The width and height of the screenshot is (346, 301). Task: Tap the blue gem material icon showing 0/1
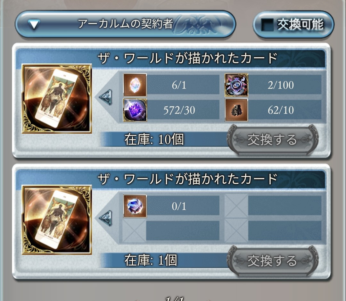tap(135, 206)
